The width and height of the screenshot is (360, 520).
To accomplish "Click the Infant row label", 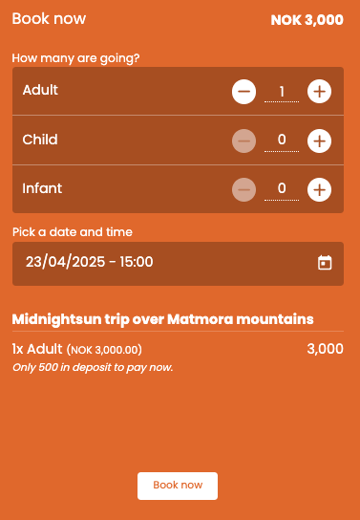I will coord(42,188).
